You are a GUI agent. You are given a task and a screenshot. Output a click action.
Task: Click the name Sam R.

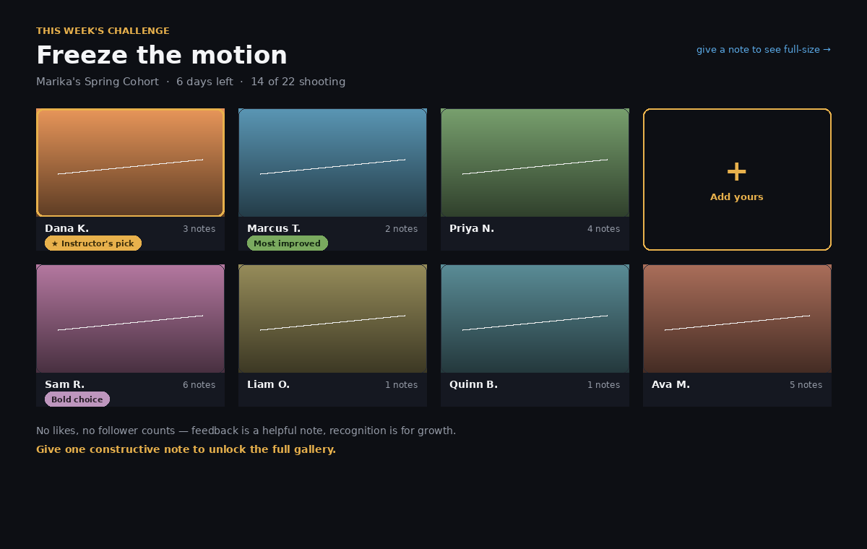point(64,384)
